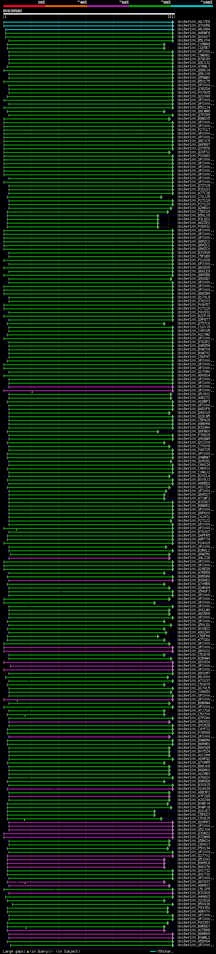Select the UniRef100_Q3TM76 label
This screenshot has height=954, width=216.
(x=194, y=148)
